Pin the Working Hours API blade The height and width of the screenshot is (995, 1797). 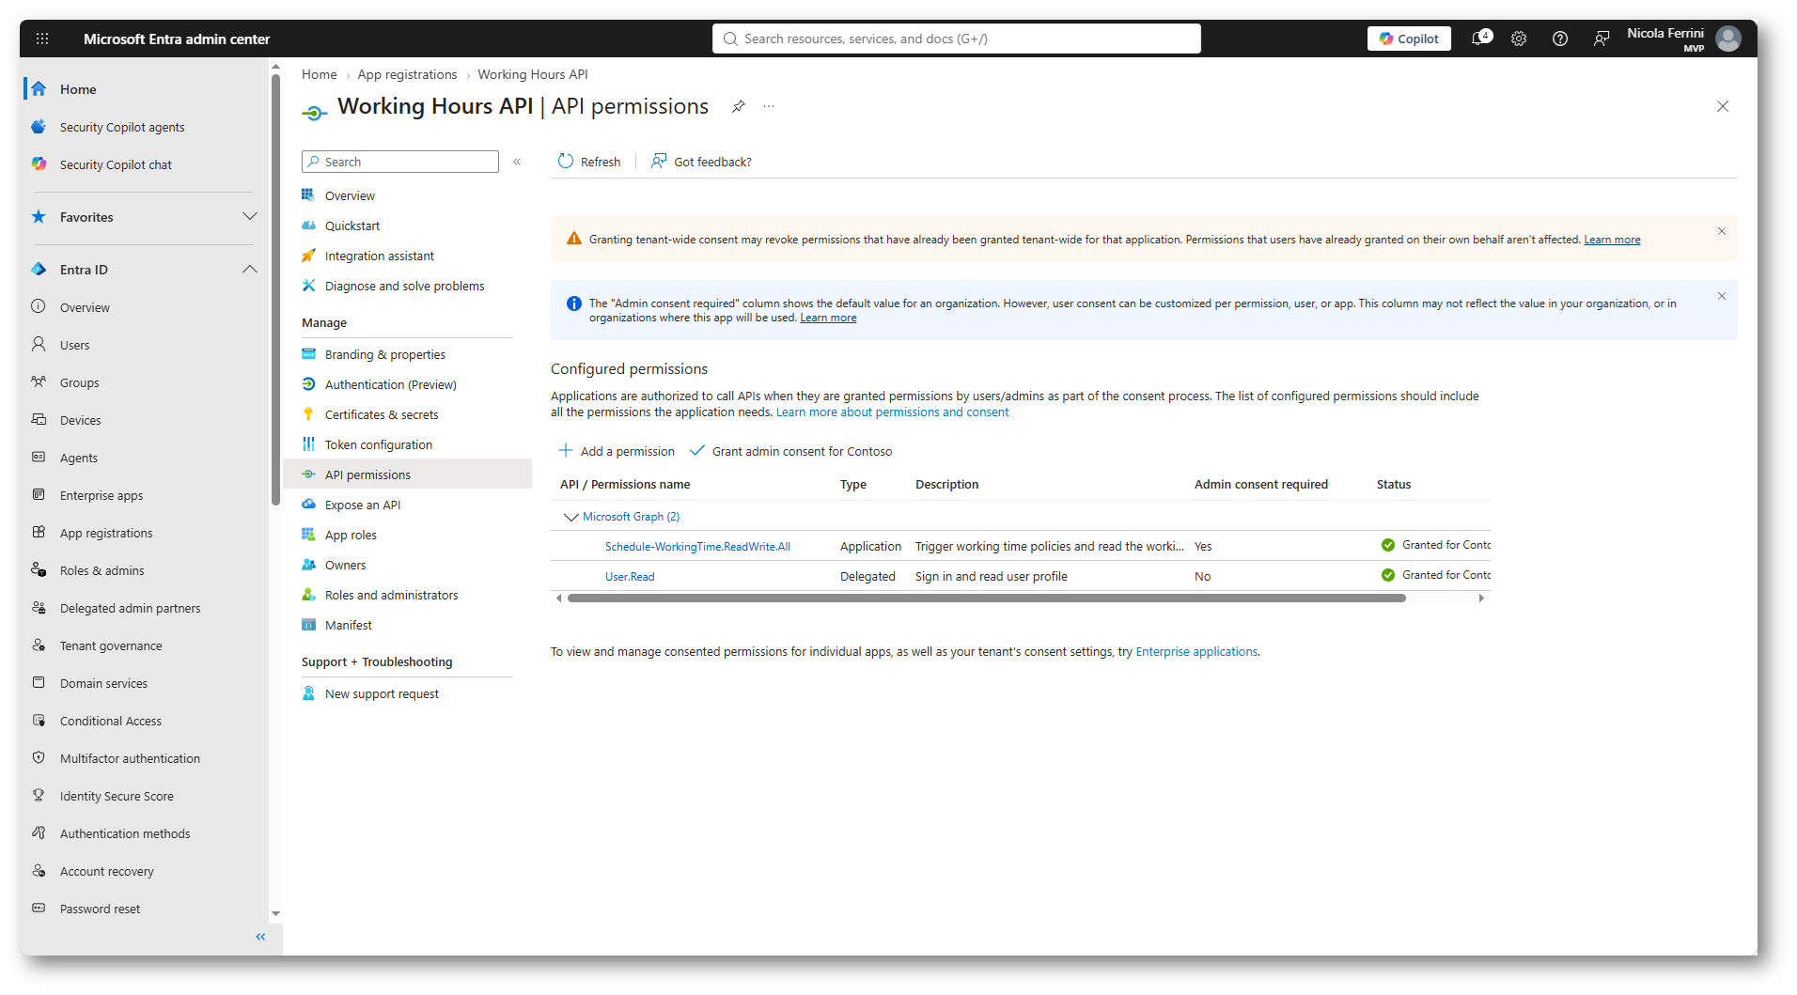(739, 106)
